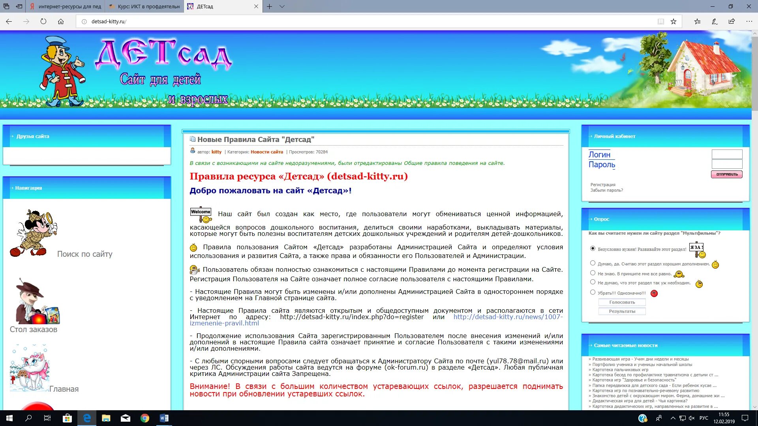758x426 pixels.
Task: Show tab previews chevron
Action: coord(282,6)
